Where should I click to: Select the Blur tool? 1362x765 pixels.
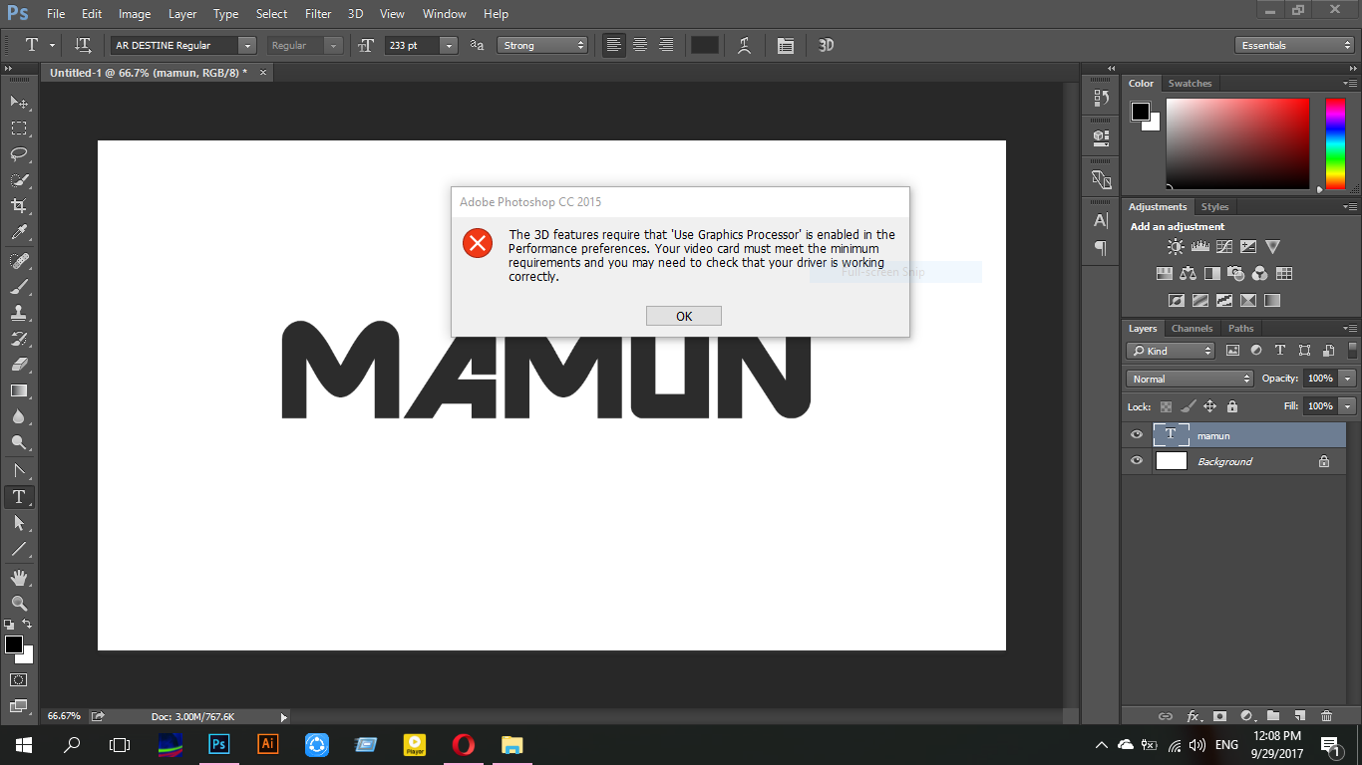(19, 416)
